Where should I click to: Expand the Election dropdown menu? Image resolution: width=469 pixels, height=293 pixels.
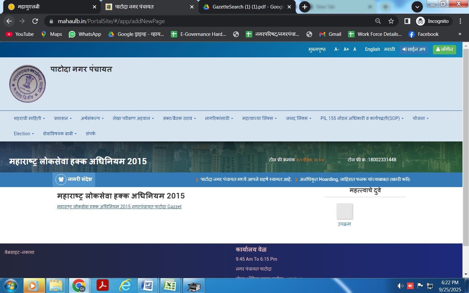point(24,134)
